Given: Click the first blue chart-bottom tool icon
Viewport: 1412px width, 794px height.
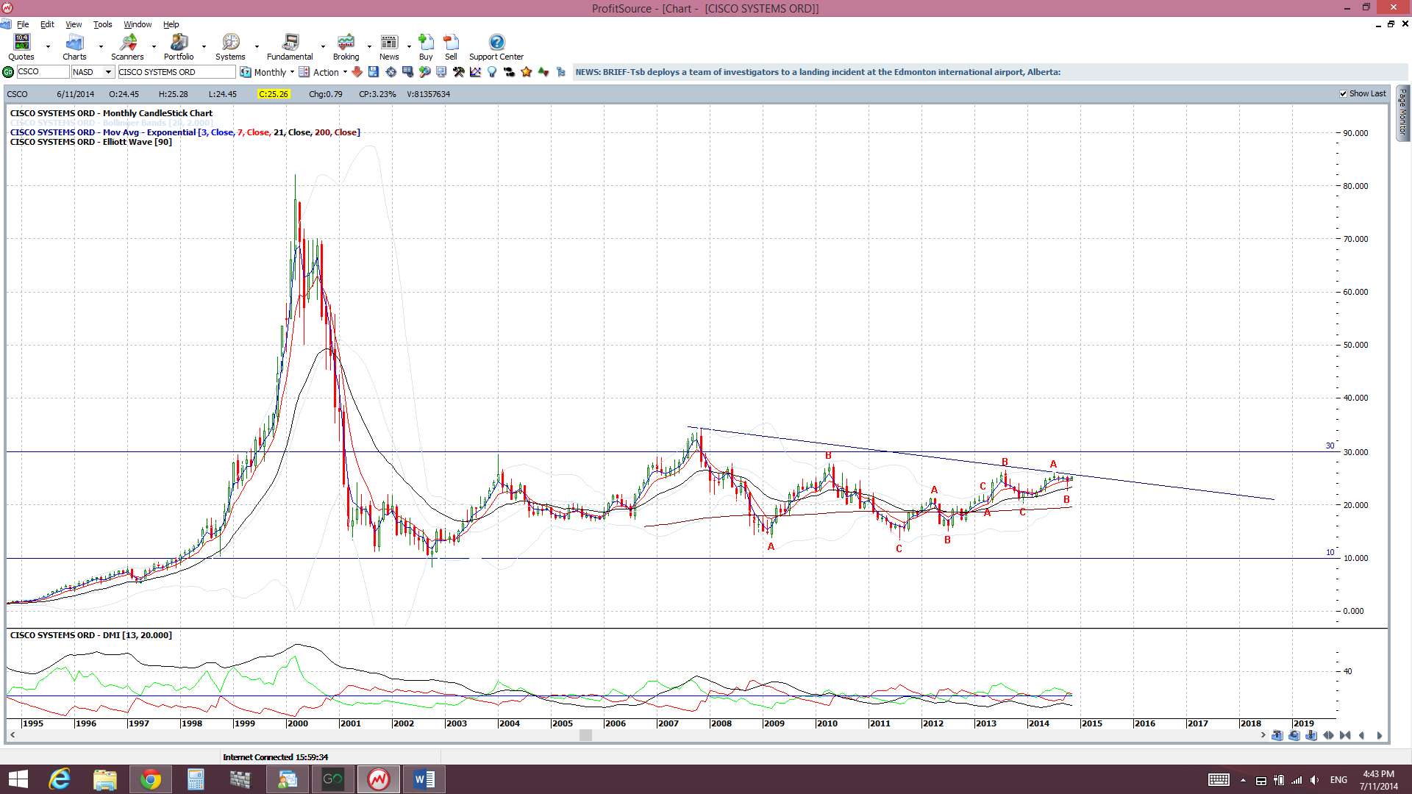Looking at the screenshot, I should pyautogui.click(x=1277, y=735).
